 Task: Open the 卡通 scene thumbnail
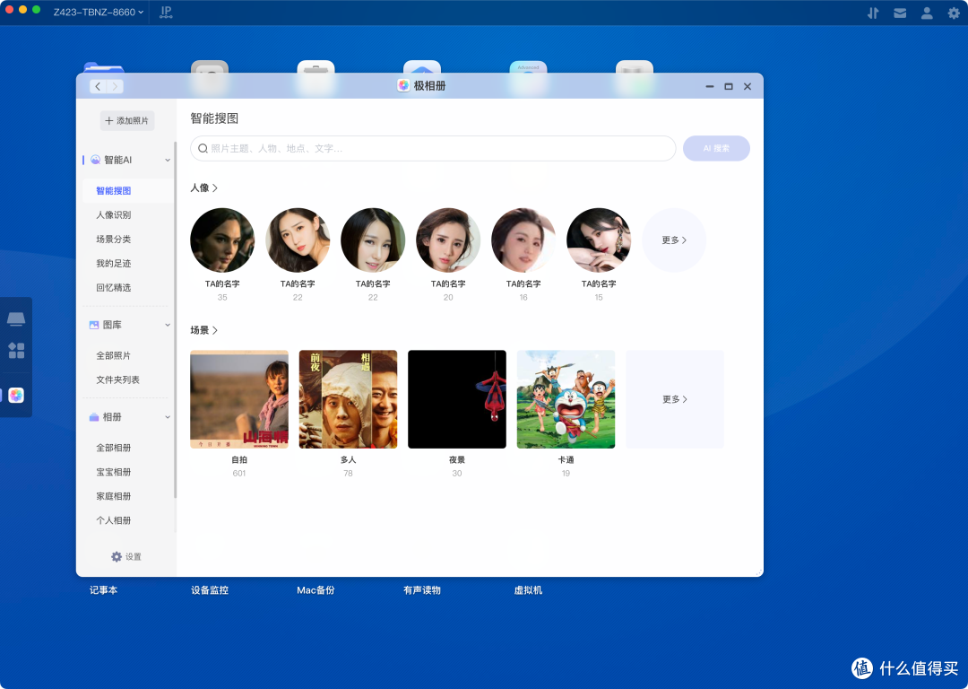coord(566,399)
